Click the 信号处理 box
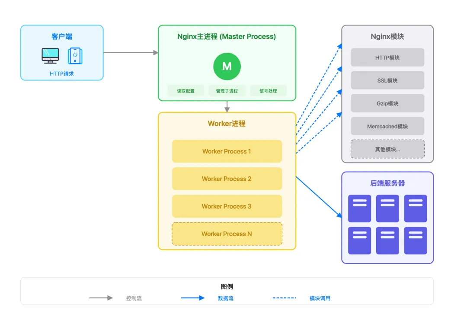This screenshot has width=467, height=319. point(268,91)
